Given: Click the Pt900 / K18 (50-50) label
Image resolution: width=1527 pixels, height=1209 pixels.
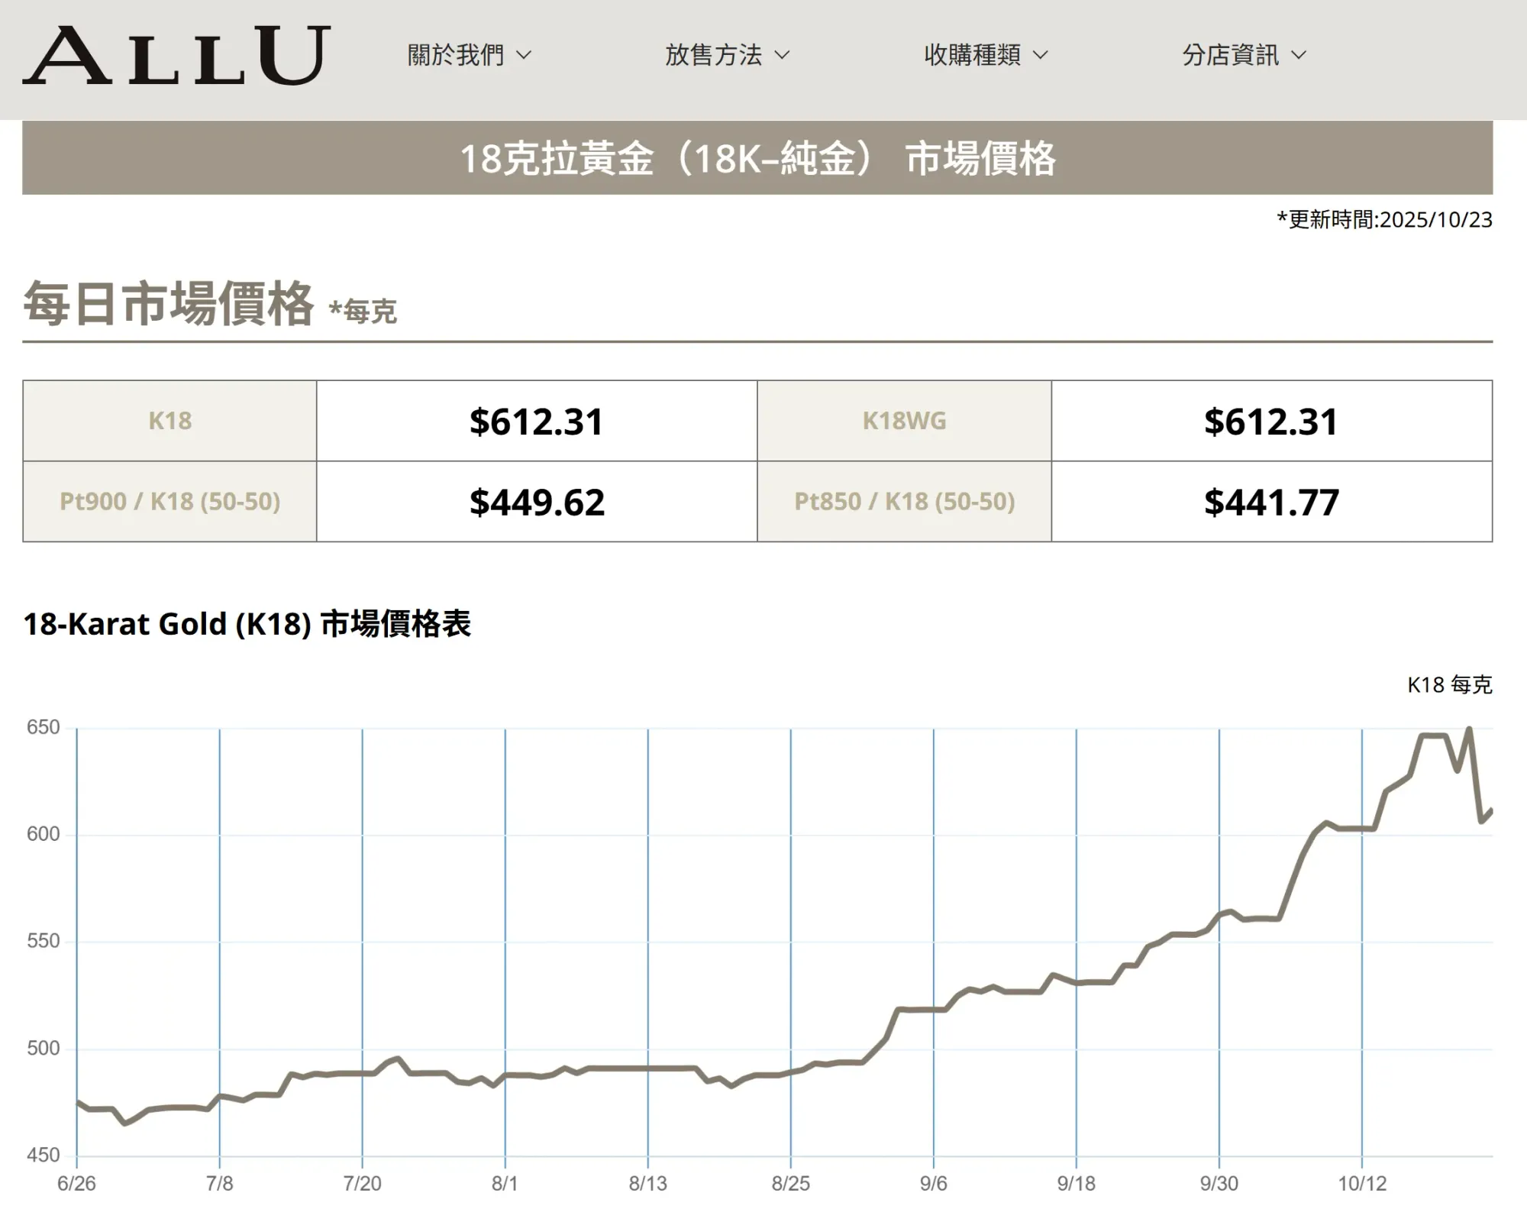Looking at the screenshot, I should tap(169, 502).
